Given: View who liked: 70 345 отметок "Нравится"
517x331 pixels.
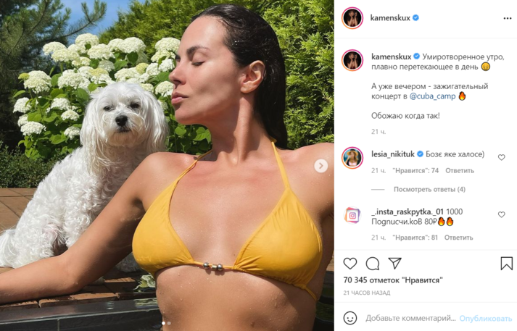Looking at the screenshot, I should [x=393, y=280].
